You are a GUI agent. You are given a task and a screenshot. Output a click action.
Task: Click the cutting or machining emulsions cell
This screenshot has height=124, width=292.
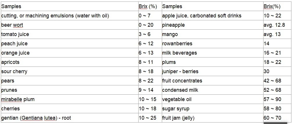55,16
